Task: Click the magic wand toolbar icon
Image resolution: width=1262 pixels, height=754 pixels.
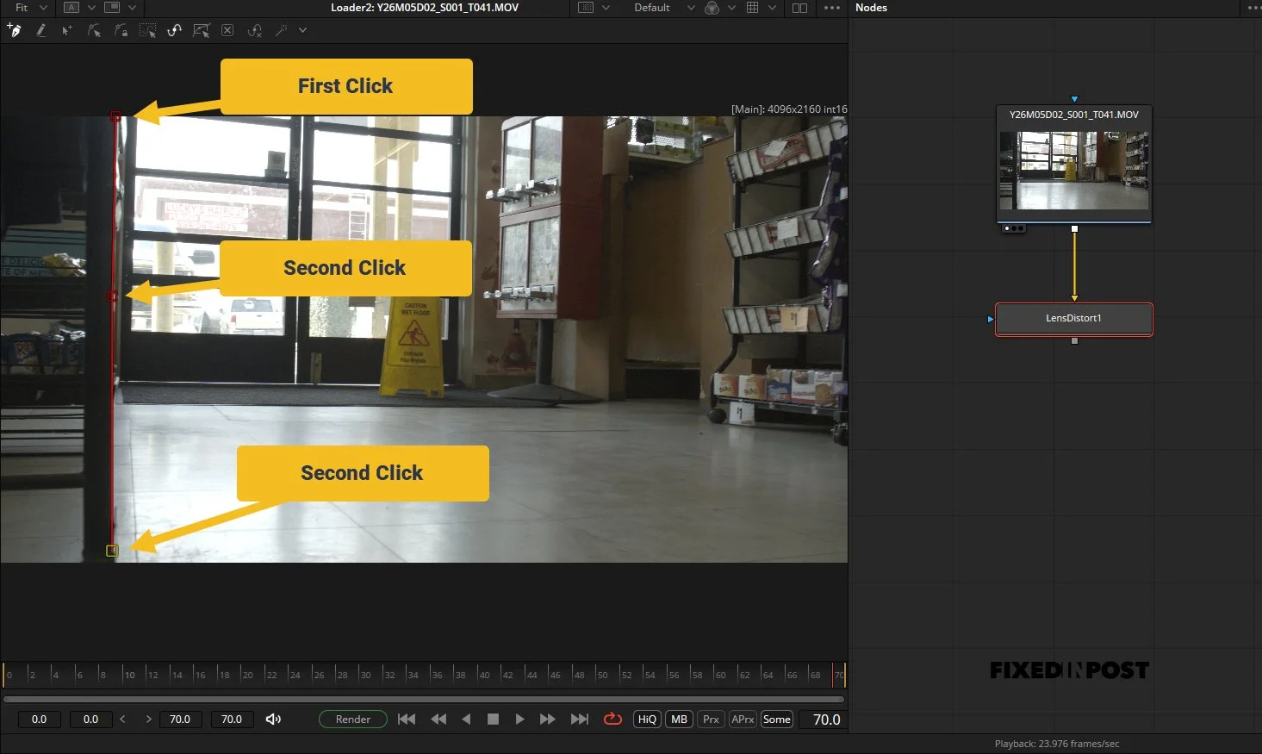Action: (x=281, y=30)
